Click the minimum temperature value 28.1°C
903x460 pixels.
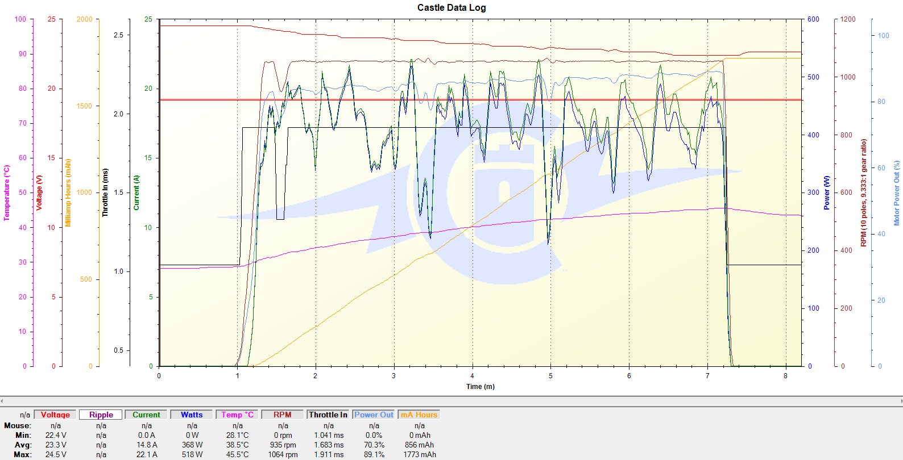(x=238, y=435)
